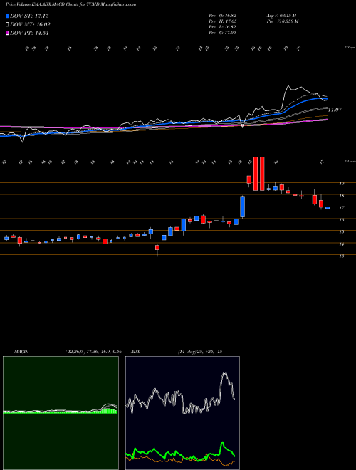356x470 pixels.
Task: Click the 'ADX' panel heading
Action: (x=135, y=352)
